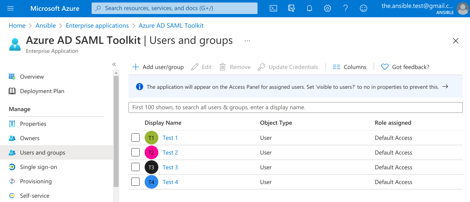This screenshot has width=470, height=202.
Task: Click the users and groups search field
Action: click(295, 107)
